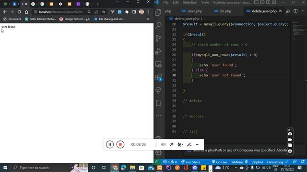
Task: Pause the screen recording
Action: click(x=110, y=144)
